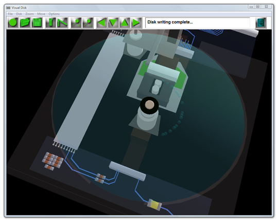The height and width of the screenshot is (220, 277).
Task: Open the Zoom menu
Action: tap(29, 14)
